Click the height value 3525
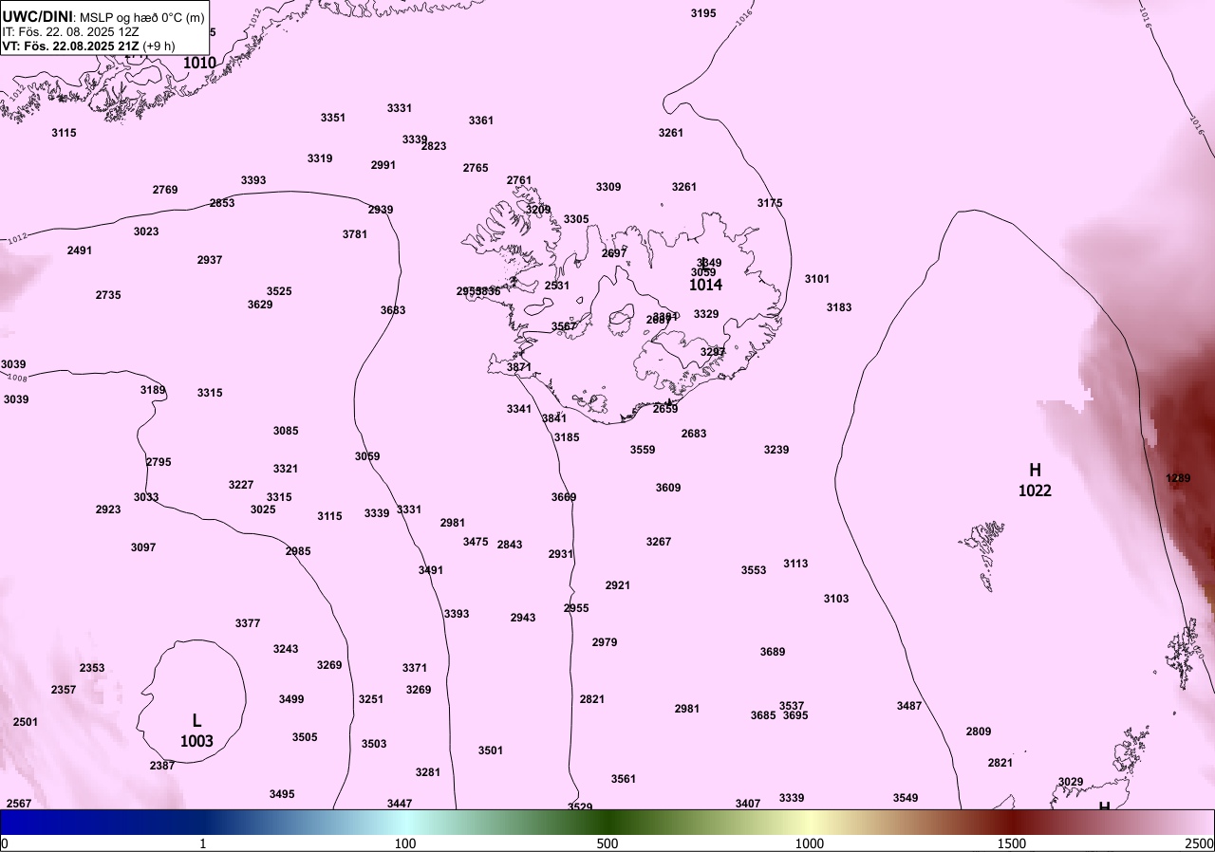The width and height of the screenshot is (1215, 852). (279, 291)
